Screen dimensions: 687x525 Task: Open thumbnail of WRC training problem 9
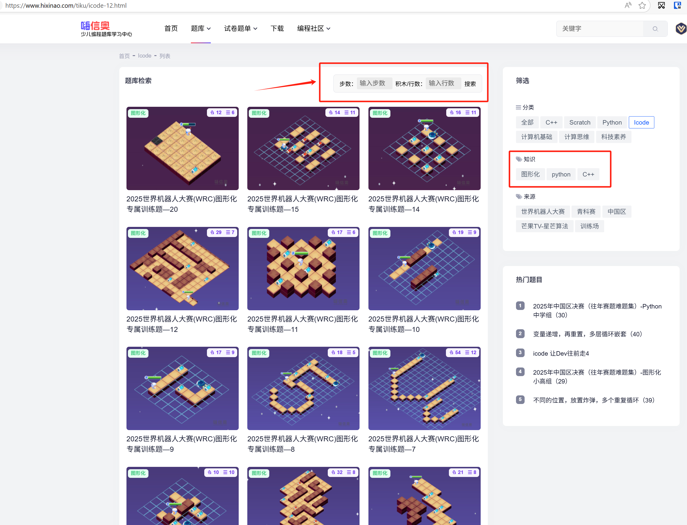pos(182,389)
